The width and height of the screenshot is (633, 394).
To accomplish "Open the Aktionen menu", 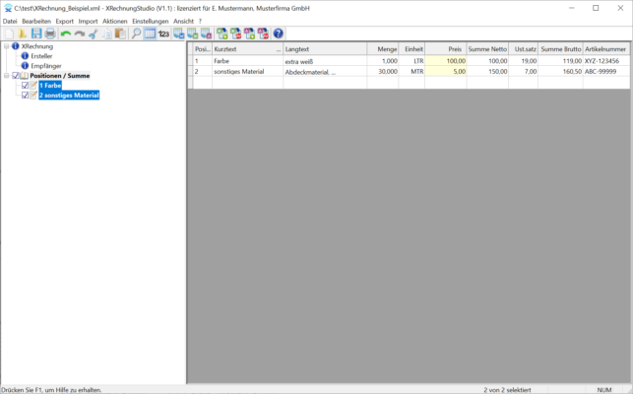I will click(114, 22).
